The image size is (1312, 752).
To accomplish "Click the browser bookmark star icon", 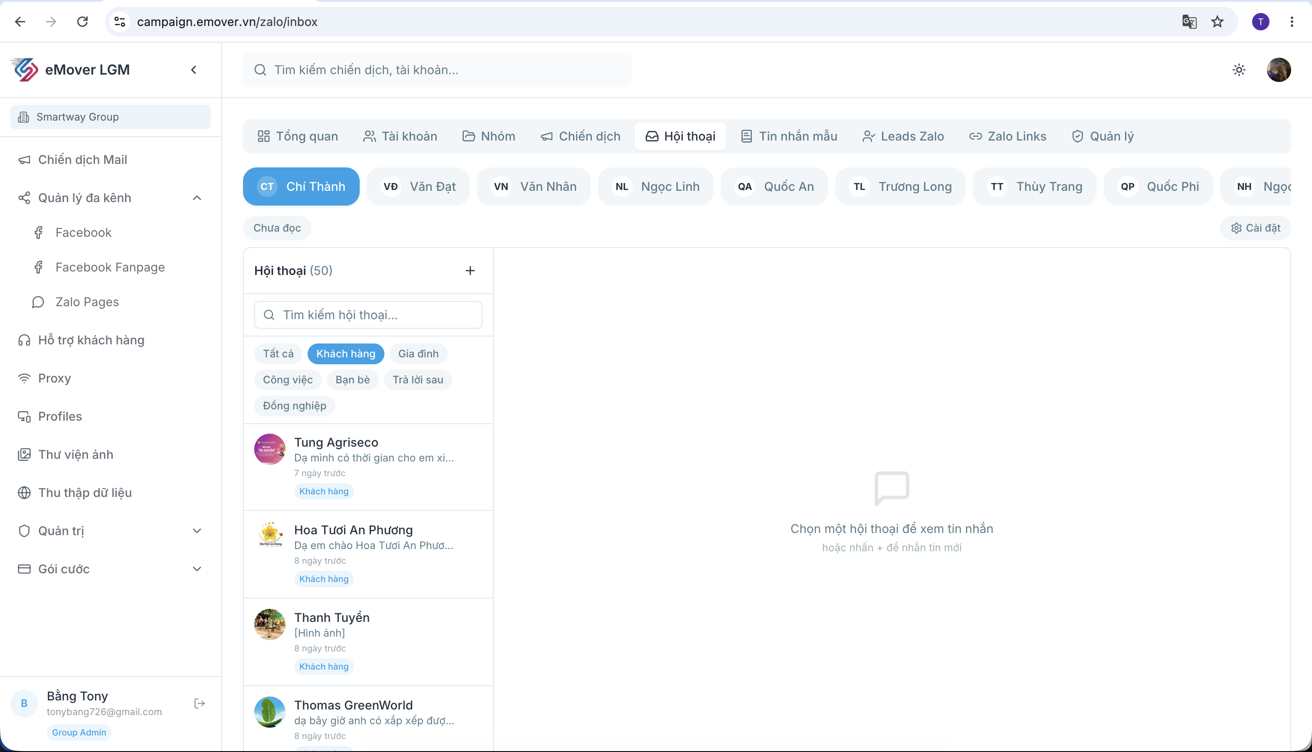I will [1217, 22].
